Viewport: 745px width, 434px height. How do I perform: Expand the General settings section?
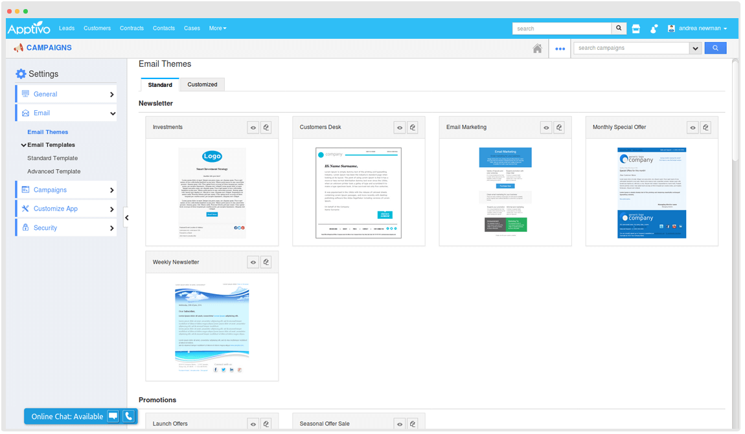coord(65,94)
